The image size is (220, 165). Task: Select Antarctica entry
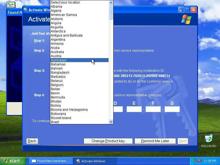(79, 31)
